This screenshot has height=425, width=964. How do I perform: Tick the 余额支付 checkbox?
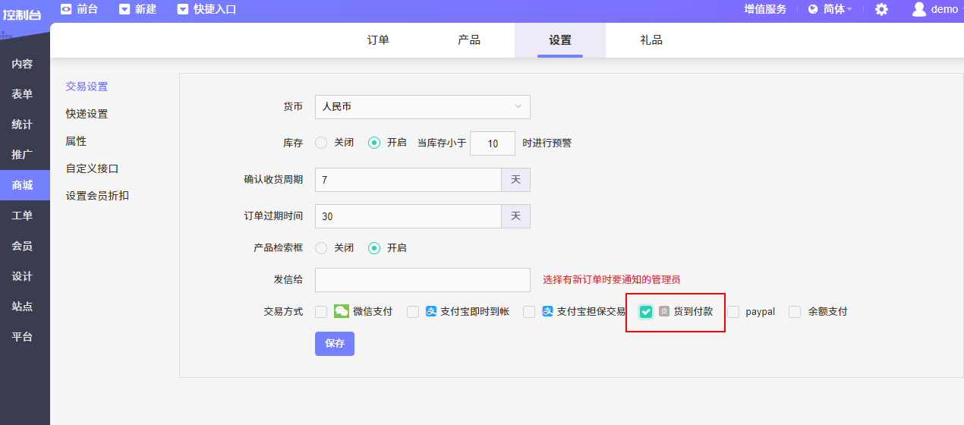[795, 311]
